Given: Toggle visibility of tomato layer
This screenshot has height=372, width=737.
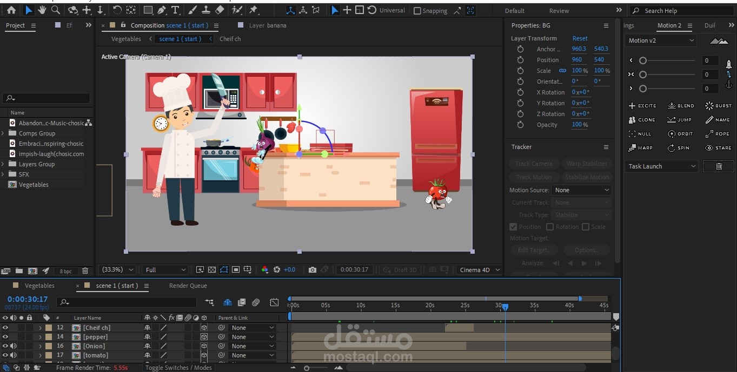Looking at the screenshot, I should click(x=5, y=355).
